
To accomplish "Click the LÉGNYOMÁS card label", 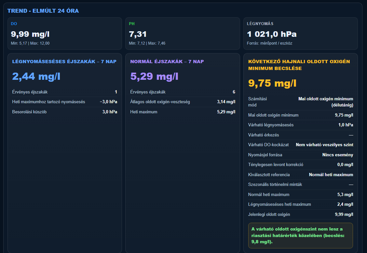I will point(260,24).
